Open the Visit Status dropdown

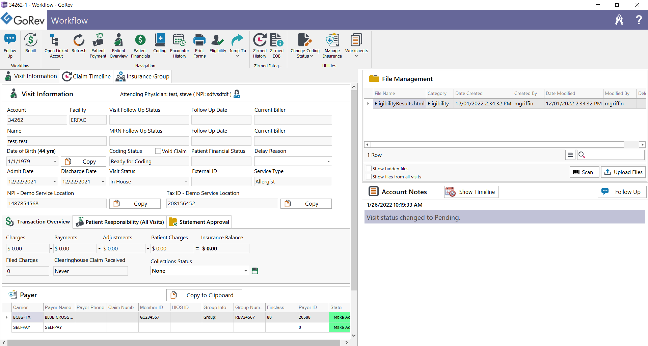pos(186,182)
